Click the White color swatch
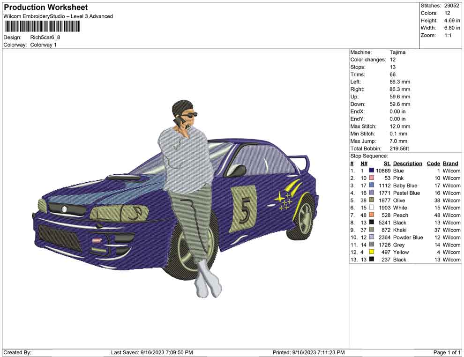Image resolution: width=464 pixels, height=357 pixels. click(x=371, y=208)
